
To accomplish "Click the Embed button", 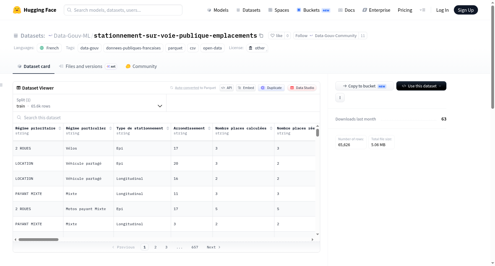I will coord(246,88).
